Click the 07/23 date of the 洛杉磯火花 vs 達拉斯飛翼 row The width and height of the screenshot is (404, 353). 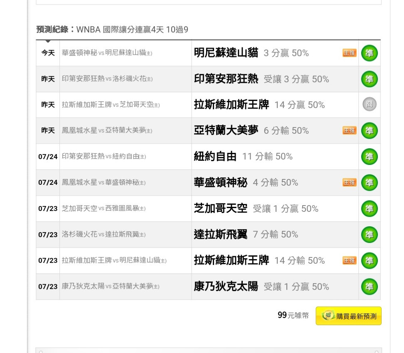(x=48, y=235)
